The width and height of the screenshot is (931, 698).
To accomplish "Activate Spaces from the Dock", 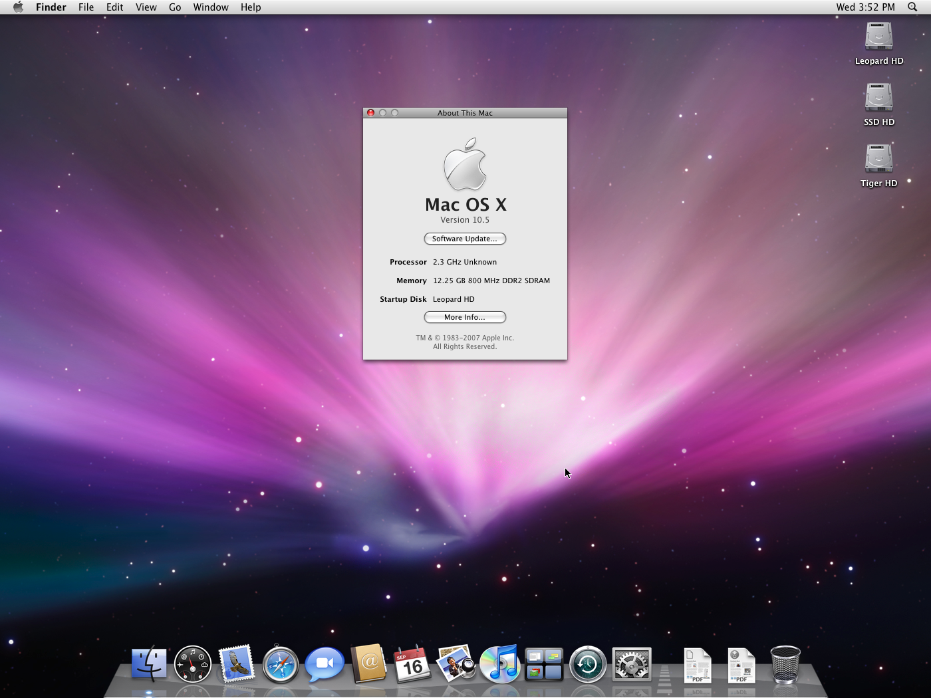I will 543,663.
